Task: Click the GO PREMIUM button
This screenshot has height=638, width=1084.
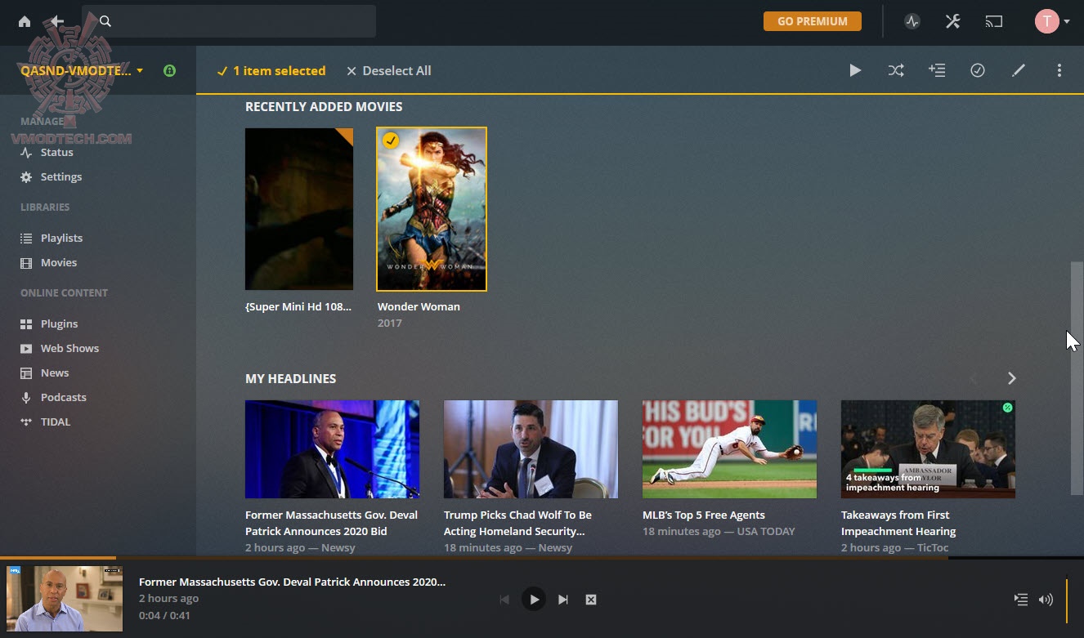Action: pyautogui.click(x=812, y=21)
